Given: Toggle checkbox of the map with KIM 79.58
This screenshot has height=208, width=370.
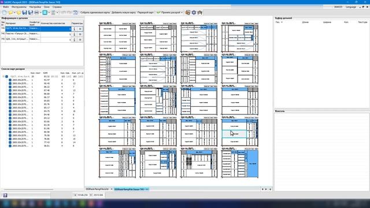Looking at the screenshot, I should 10,135.
